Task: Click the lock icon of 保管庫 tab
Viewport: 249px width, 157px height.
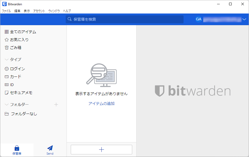Action: tap(17, 148)
